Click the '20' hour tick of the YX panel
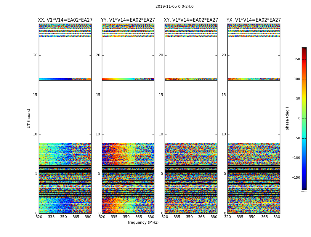 (224, 55)
